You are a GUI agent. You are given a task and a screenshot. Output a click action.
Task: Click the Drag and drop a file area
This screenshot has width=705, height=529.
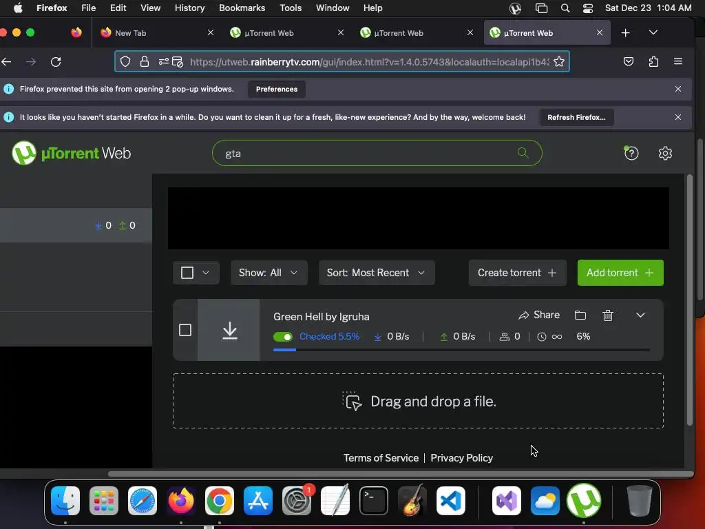tap(418, 401)
